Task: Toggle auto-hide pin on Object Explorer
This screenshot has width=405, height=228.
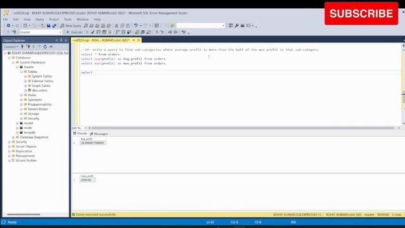Action: [61, 41]
